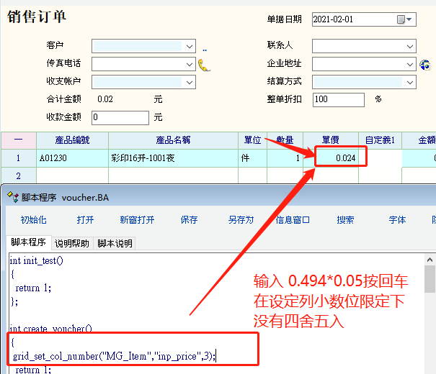Viewport: 436px width, 374px height.
Task: Select the 脚本说明 tab
Action: tap(115, 244)
